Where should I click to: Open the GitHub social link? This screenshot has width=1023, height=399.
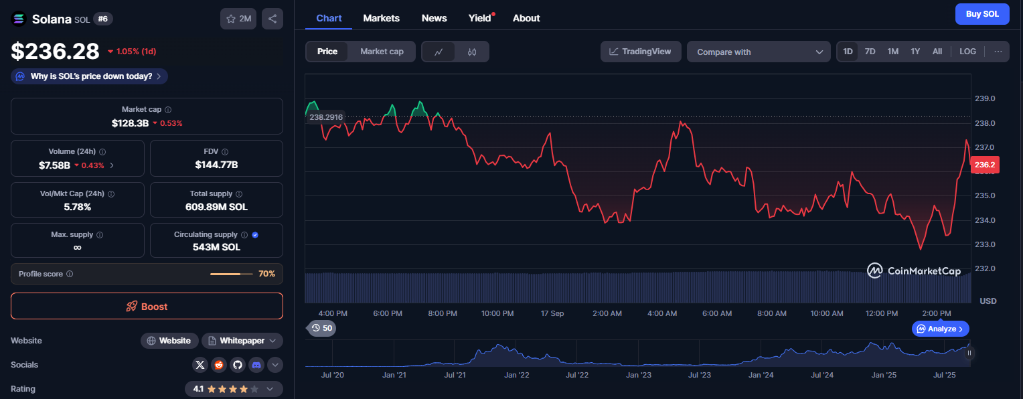pos(237,365)
